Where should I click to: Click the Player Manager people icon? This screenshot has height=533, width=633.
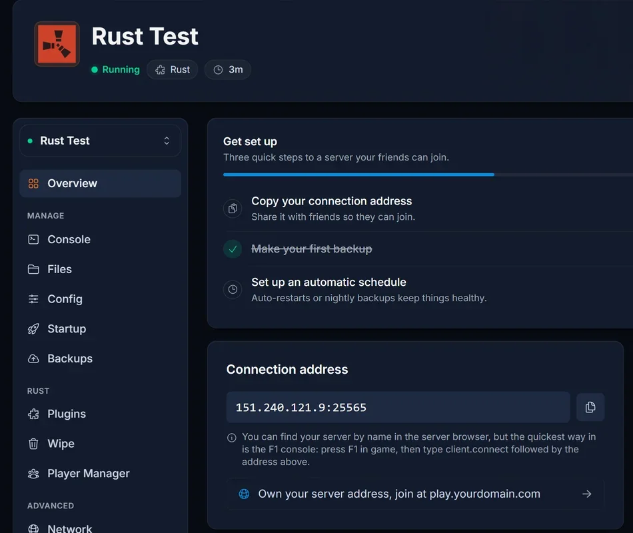tap(33, 474)
